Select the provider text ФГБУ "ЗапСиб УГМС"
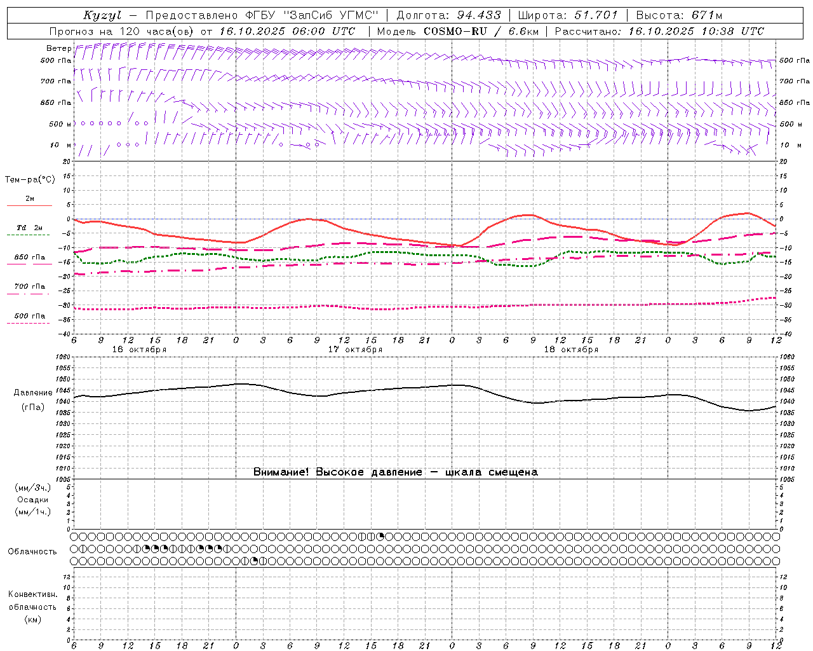The height and width of the screenshot is (651, 813). [x=311, y=15]
